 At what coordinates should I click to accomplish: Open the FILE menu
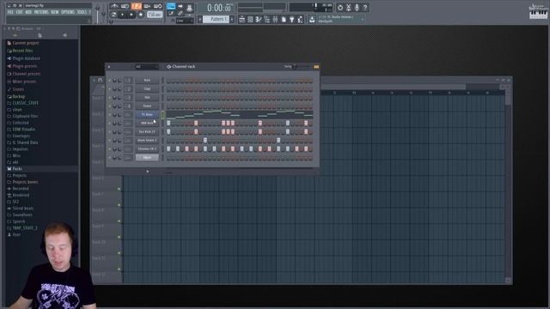(x=10, y=12)
